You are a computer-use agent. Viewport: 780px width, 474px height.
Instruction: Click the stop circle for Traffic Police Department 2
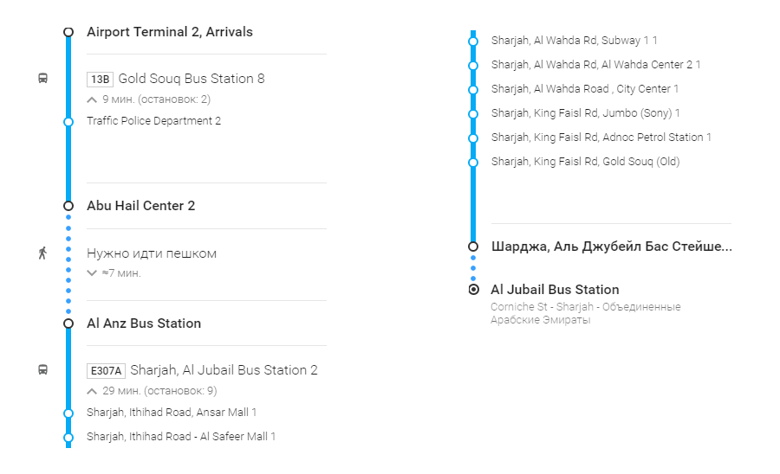click(x=68, y=121)
